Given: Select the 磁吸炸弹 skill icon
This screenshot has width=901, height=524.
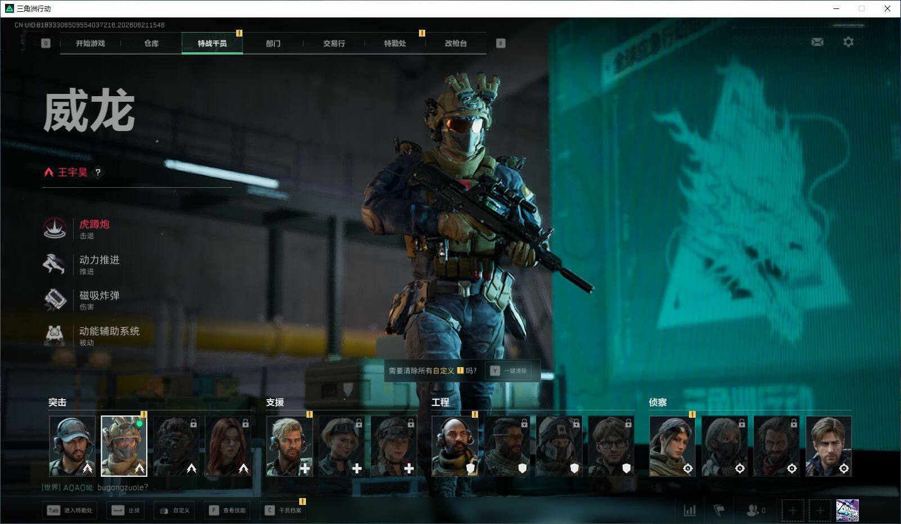Looking at the screenshot, I should point(55,300).
